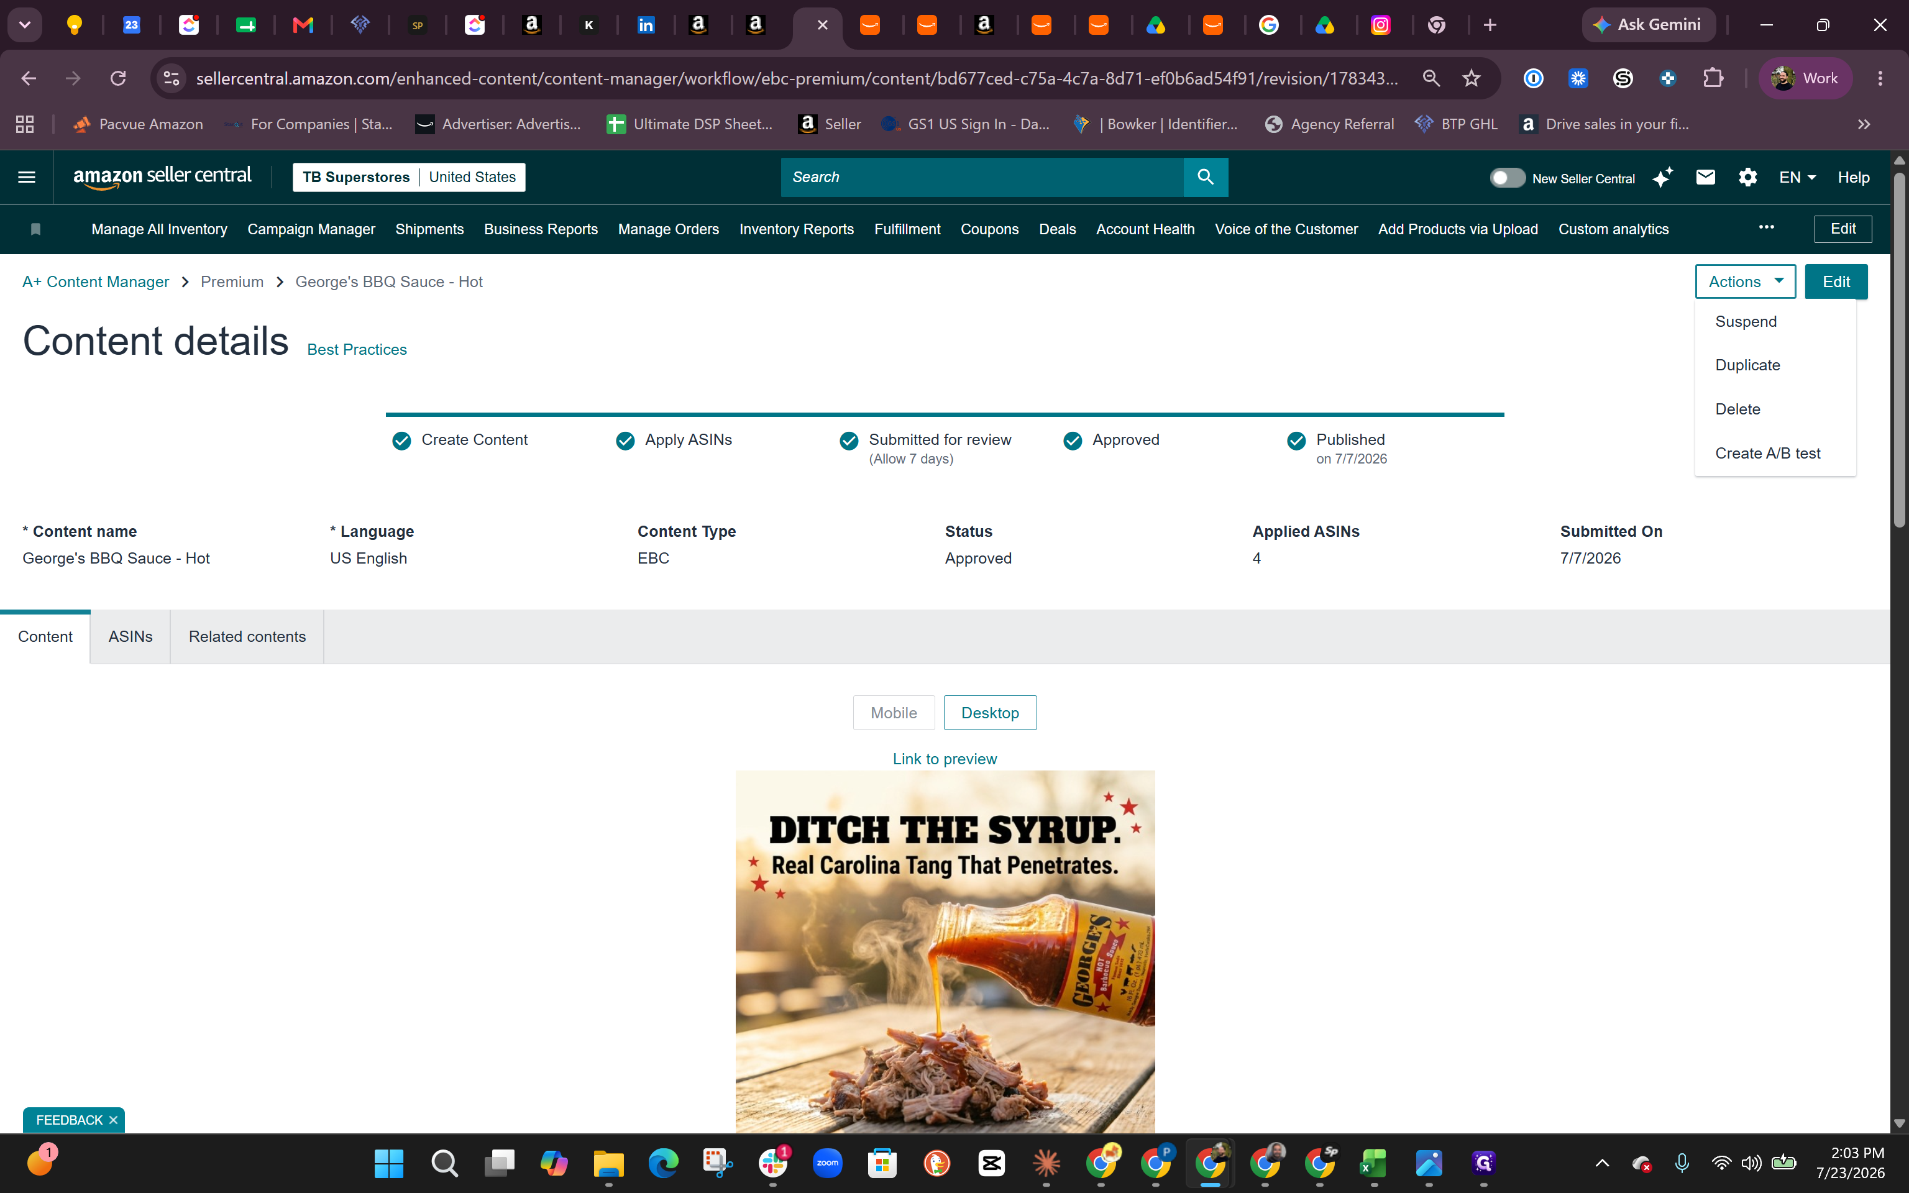Open a new browser tab
Viewport: 1909px width, 1193px height.
[x=1490, y=25]
